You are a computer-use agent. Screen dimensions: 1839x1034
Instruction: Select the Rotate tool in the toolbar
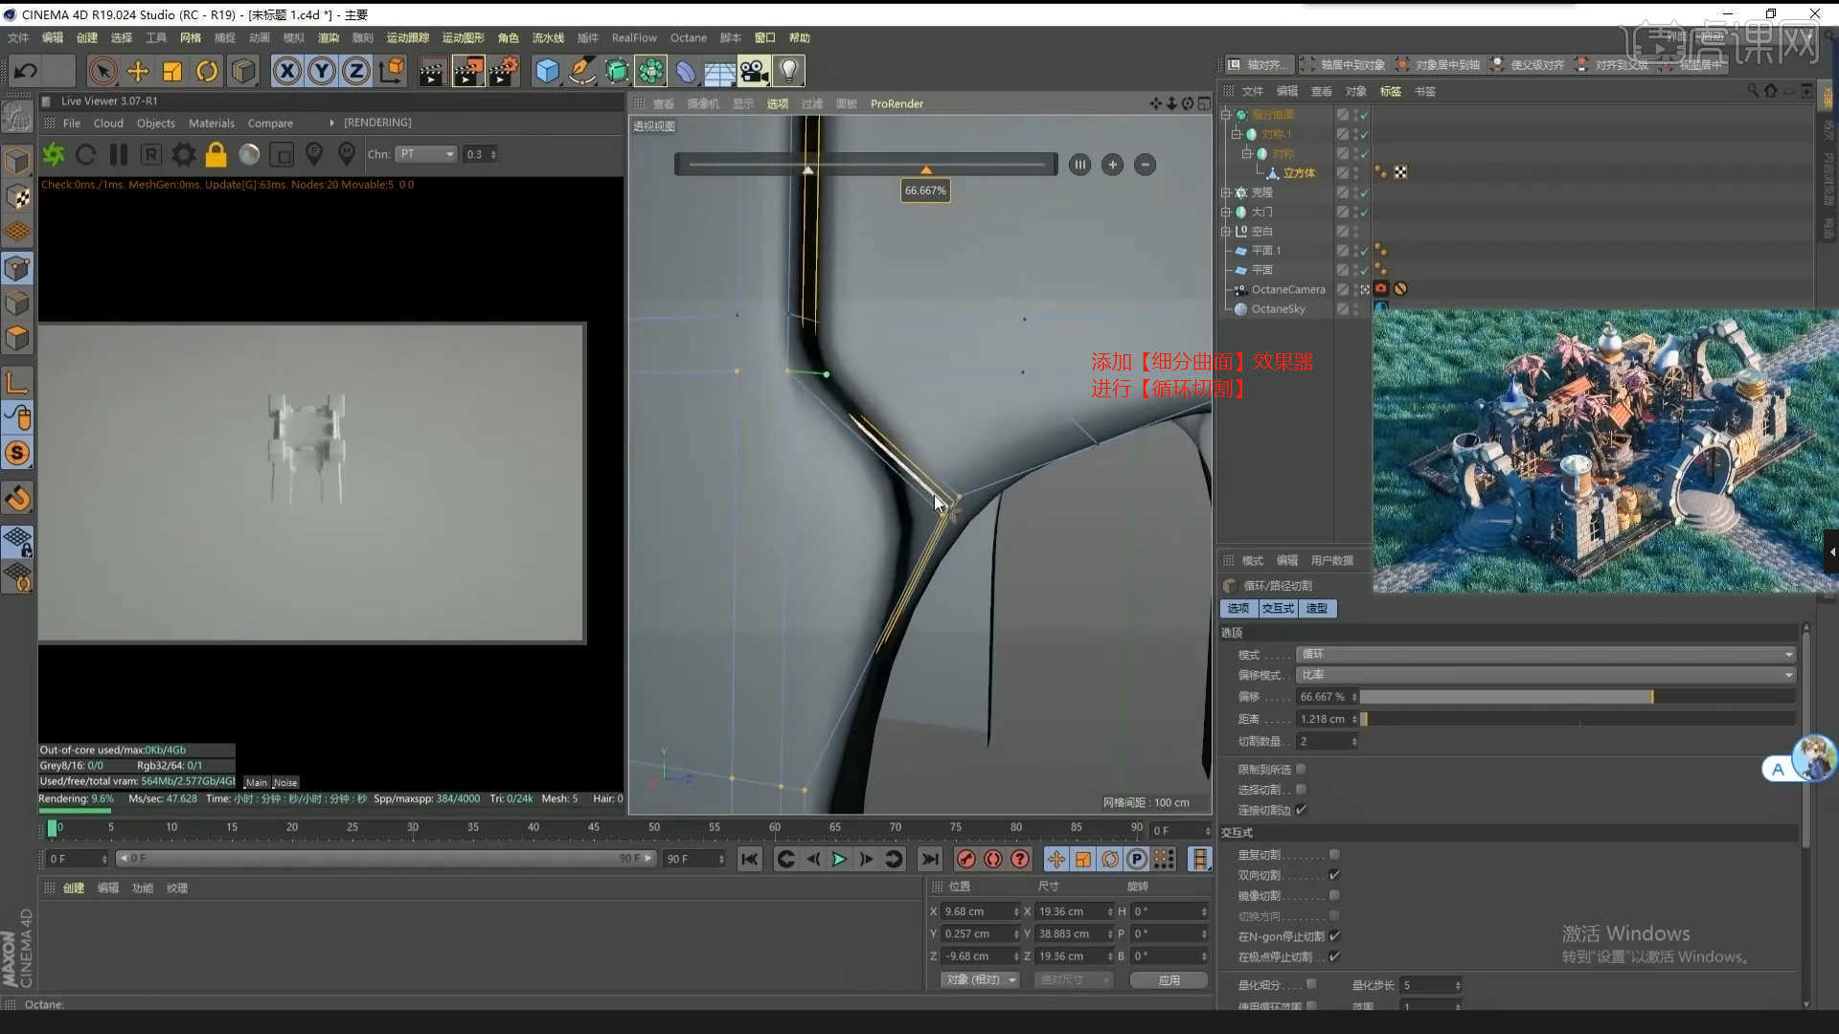[x=207, y=71]
